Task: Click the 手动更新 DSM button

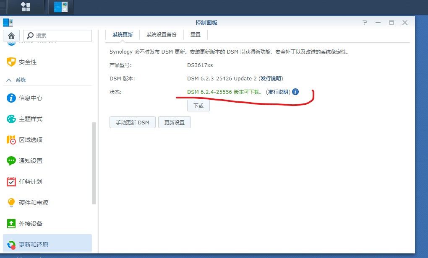Action: (132, 123)
